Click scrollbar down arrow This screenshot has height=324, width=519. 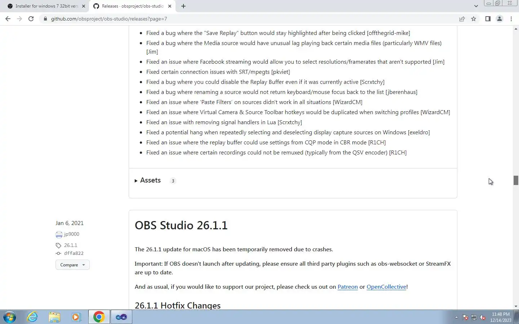tap(516, 306)
